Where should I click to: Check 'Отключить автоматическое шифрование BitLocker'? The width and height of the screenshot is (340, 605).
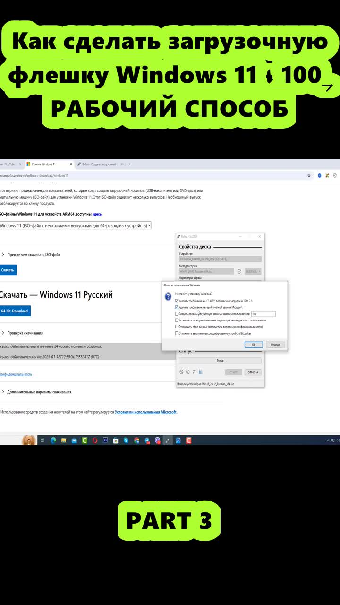[177, 333]
